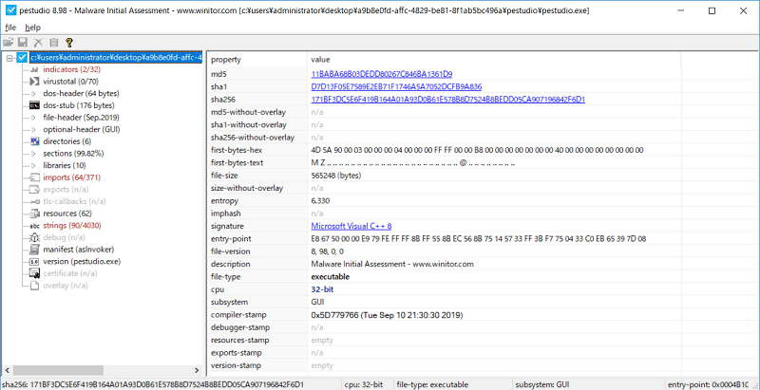Click the manifest document icon
This screenshot has height=390, width=760.
click(34, 250)
